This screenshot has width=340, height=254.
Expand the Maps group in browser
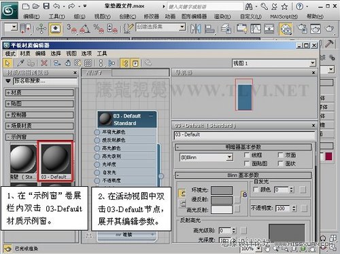coord(39,104)
